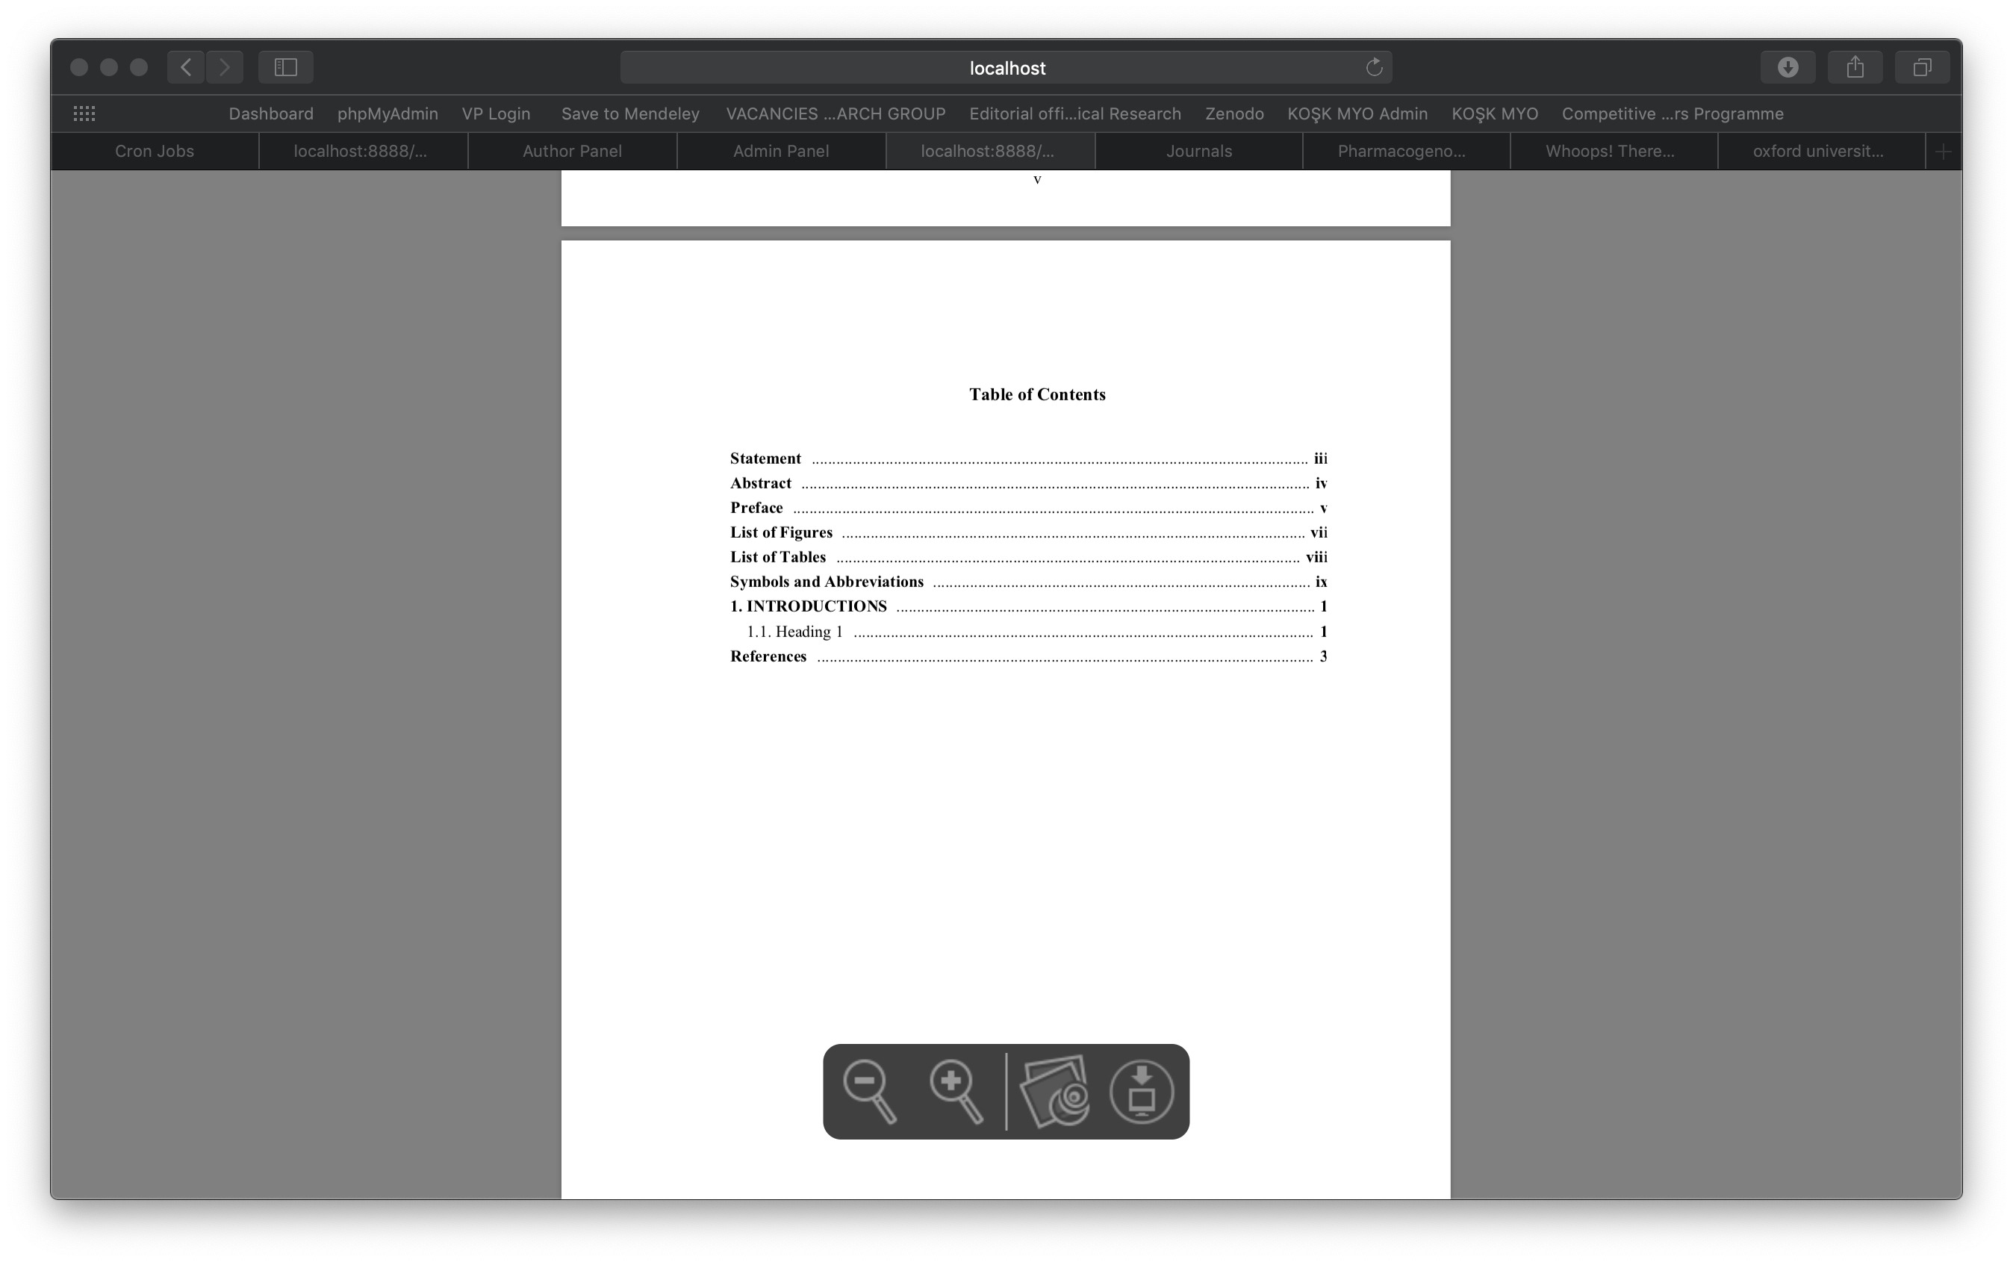Screen dimensions: 2013x1262
Task: Show the tab overview
Action: pyautogui.click(x=1921, y=66)
